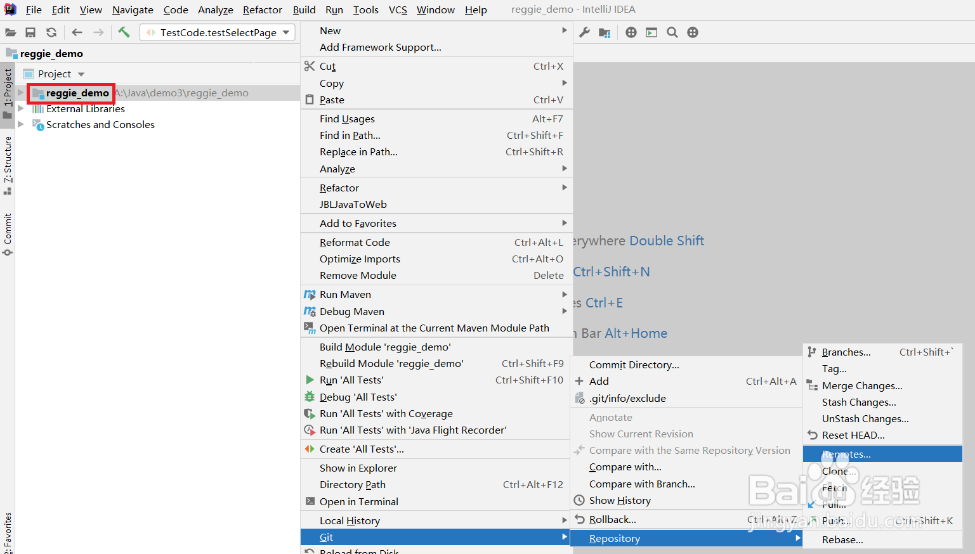
Task: Choose Rollback... in the Git submenu
Action: (x=686, y=519)
